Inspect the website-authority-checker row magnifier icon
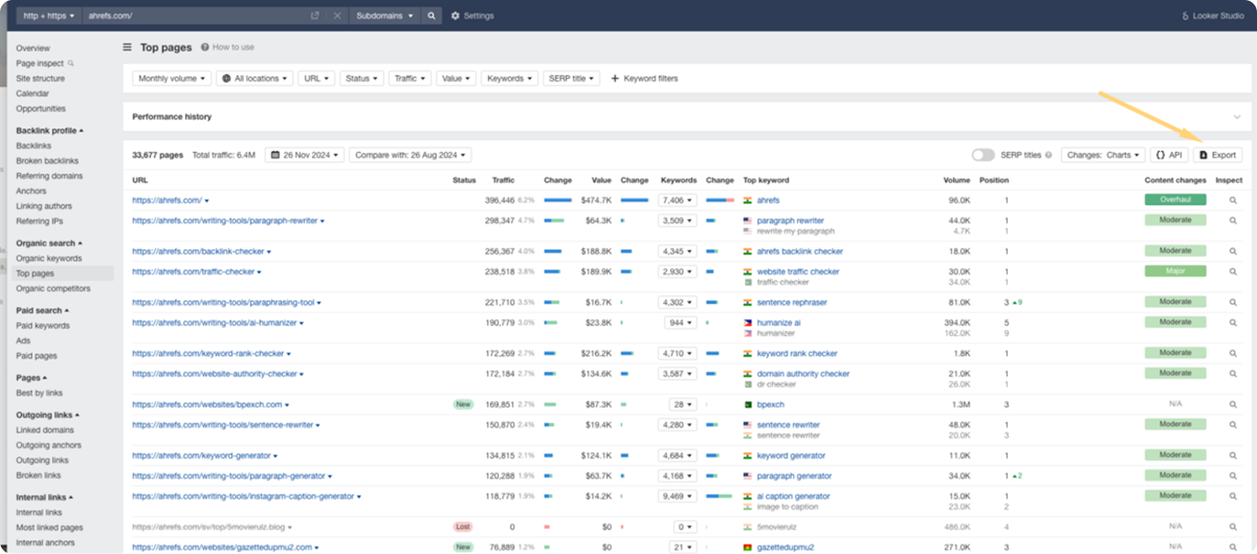This screenshot has width=1257, height=554. click(x=1232, y=374)
